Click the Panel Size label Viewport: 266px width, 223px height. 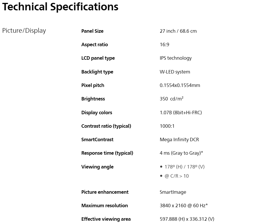point(92,31)
